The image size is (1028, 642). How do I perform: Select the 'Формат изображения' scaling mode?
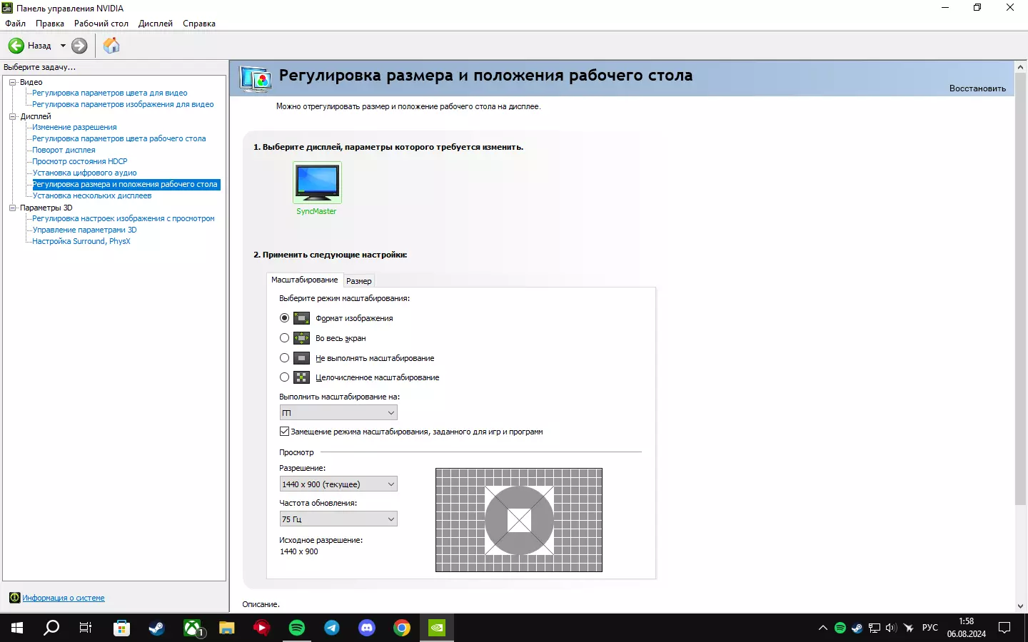(x=285, y=318)
